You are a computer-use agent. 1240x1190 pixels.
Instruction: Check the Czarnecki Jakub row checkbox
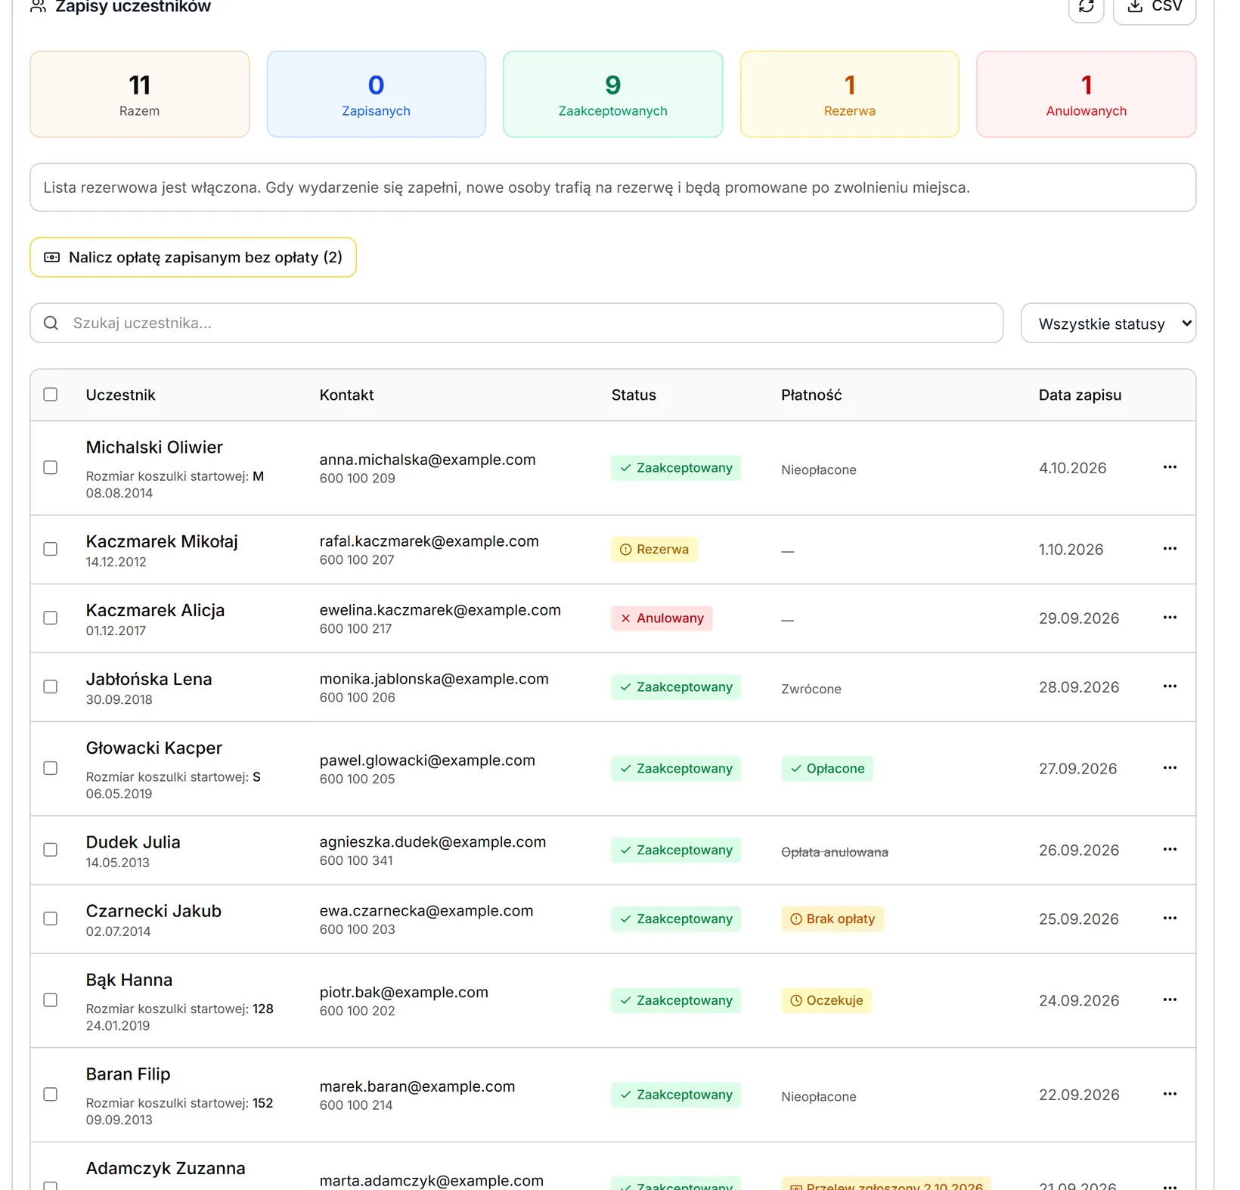pos(51,919)
